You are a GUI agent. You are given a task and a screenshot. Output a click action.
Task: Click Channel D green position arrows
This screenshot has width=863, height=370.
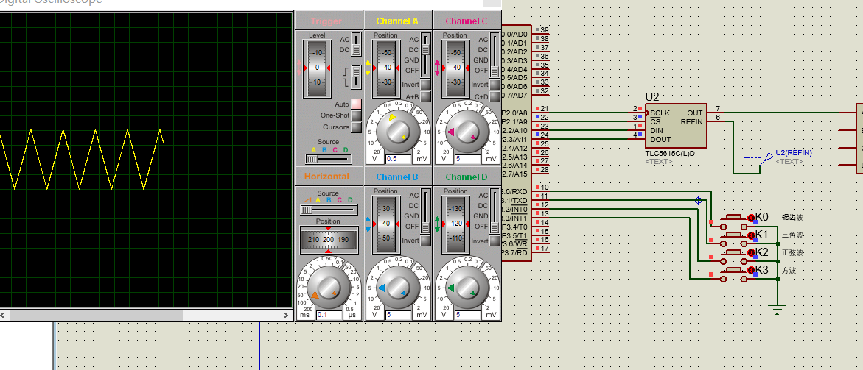click(x=437, y=224)
